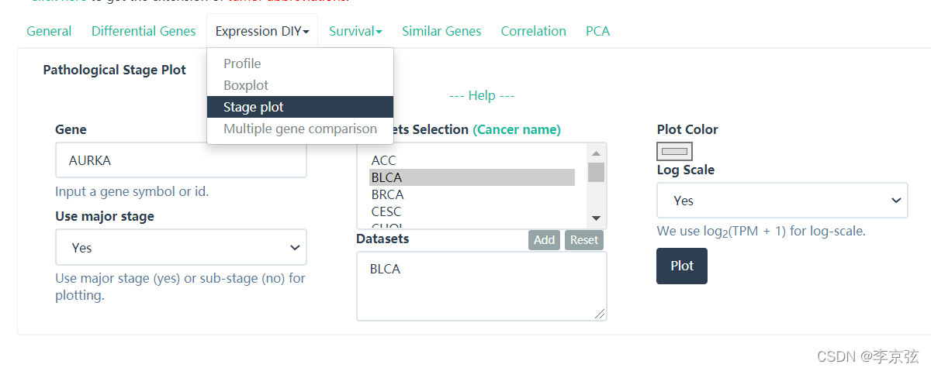
Task: Expand the Log Scale dropdown
Action: coord(782,201)
